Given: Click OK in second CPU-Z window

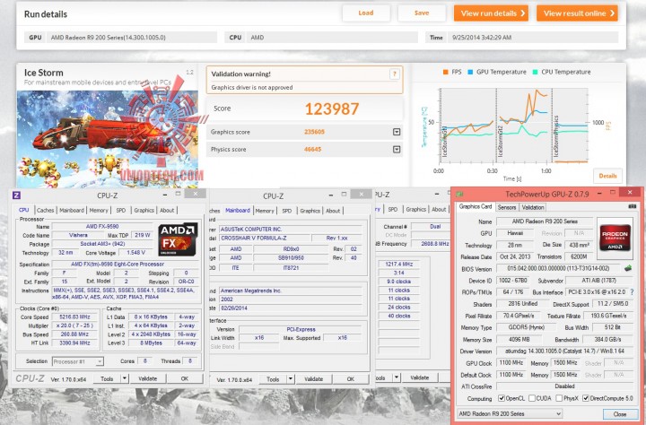Looking at the screenshot, I should click(351, 379).
